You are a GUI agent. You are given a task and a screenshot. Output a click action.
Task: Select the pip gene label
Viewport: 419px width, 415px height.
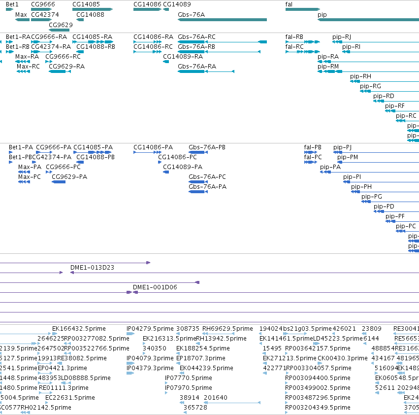[322, 15]
